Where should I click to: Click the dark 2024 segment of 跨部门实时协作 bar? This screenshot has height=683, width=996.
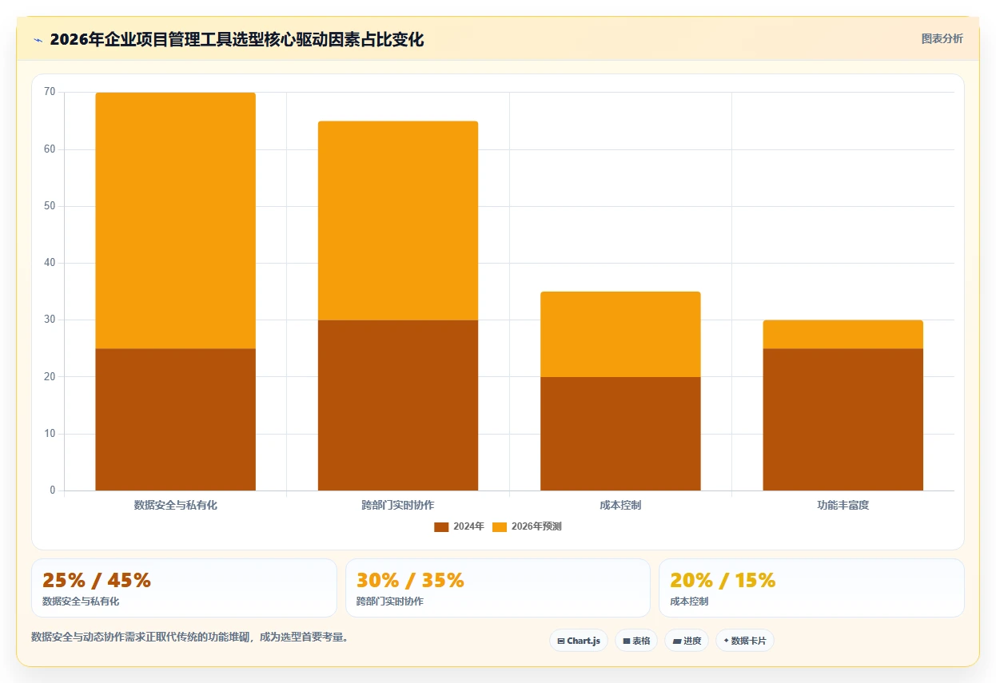pos(398,405)
